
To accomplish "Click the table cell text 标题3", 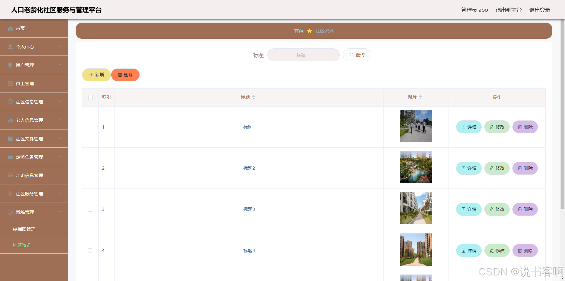I will point(249,209).
